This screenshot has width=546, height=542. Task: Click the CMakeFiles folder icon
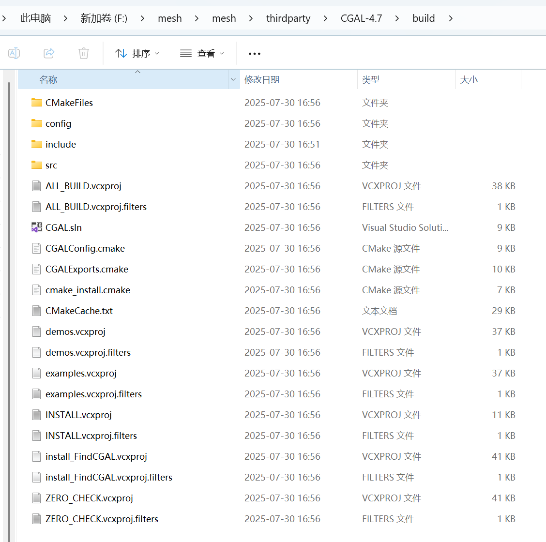tap(37, 102)
